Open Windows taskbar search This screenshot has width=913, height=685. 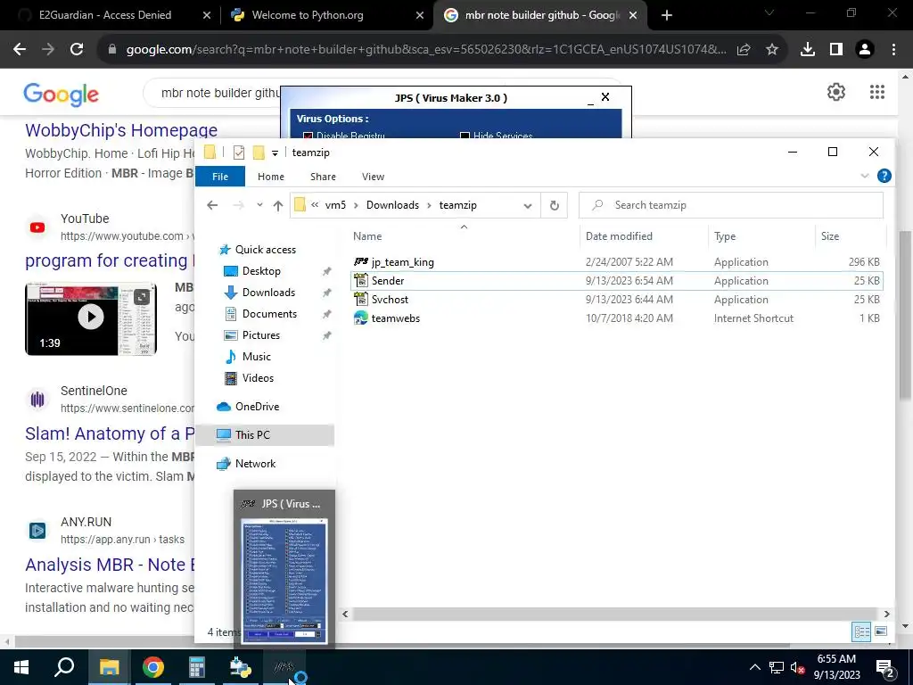[64, 667]
